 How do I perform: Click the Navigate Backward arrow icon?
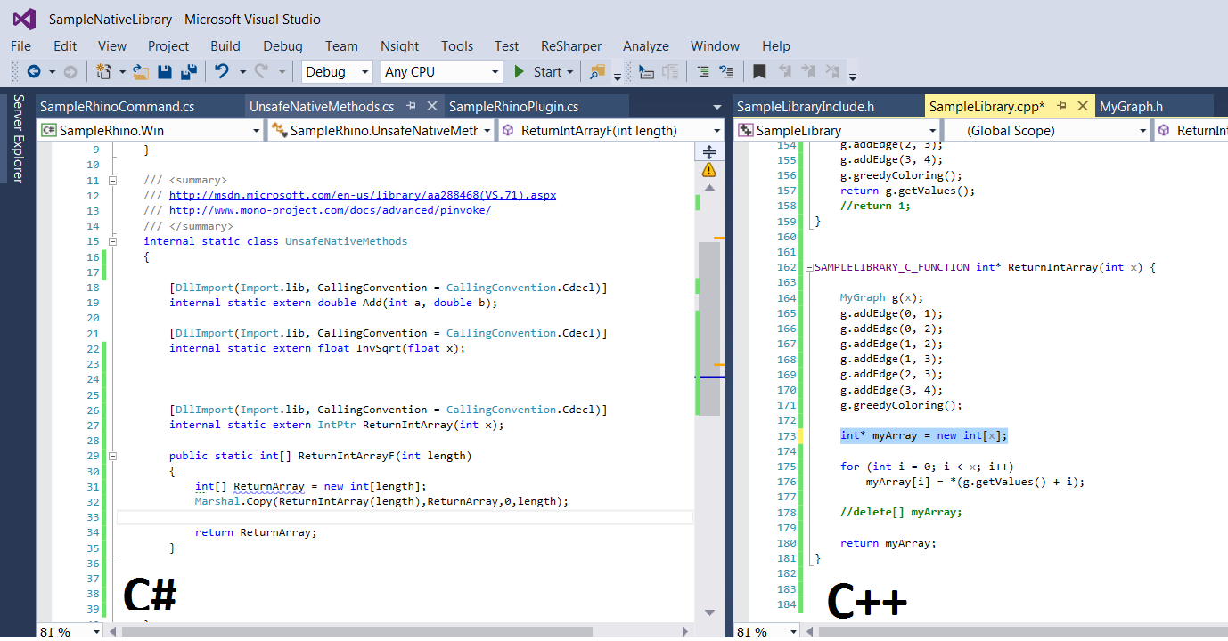32,71
